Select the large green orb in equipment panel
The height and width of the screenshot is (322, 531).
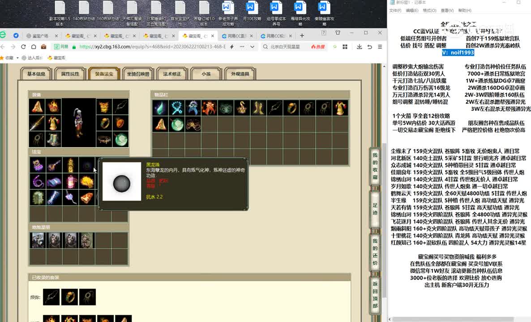click(120, 139)
